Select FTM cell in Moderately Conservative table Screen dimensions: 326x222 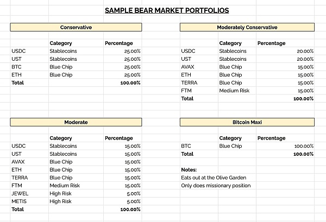pyautogui.click(x=186, y=91)
